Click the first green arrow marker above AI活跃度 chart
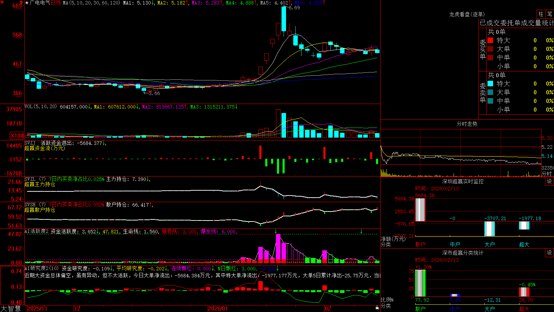The height and width of the screenshot is (312, 554). (276, 231)
